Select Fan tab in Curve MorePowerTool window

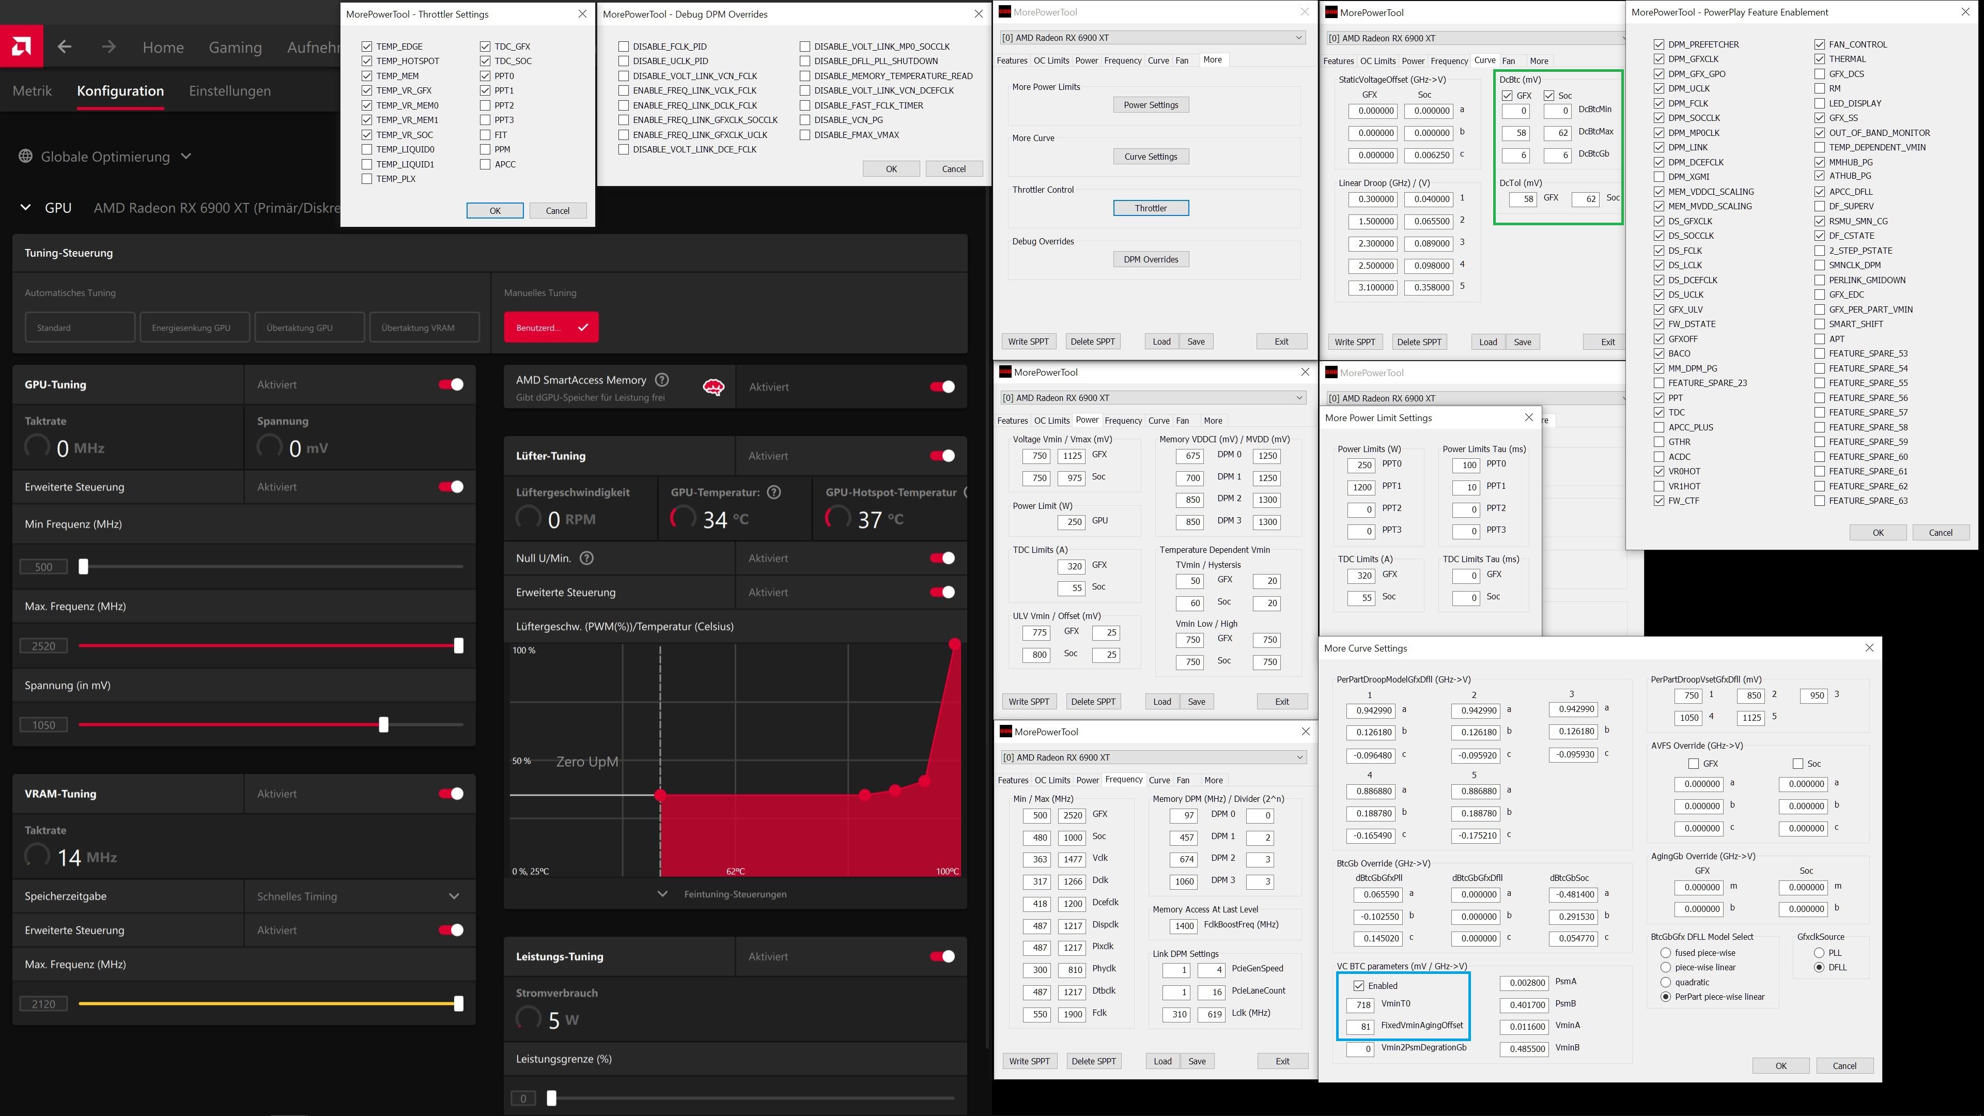[1508, 61]
